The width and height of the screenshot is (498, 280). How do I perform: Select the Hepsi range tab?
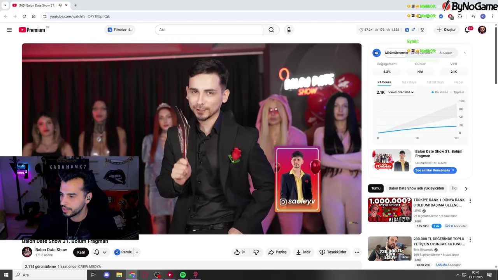[x=459, y=82]
